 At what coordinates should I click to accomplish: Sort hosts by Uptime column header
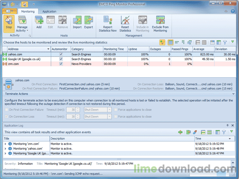click(138, 49)
